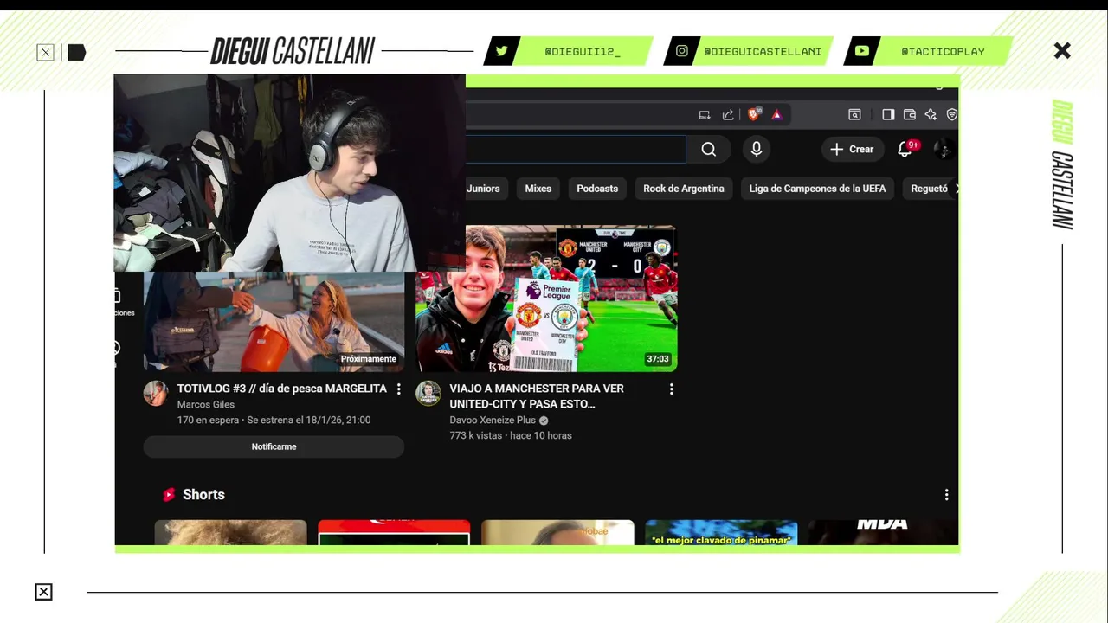Open Brave Shields lion icon

(754, 114)
